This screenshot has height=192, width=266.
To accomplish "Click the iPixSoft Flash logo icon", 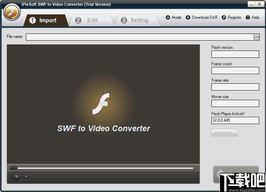I will [12, 12].
